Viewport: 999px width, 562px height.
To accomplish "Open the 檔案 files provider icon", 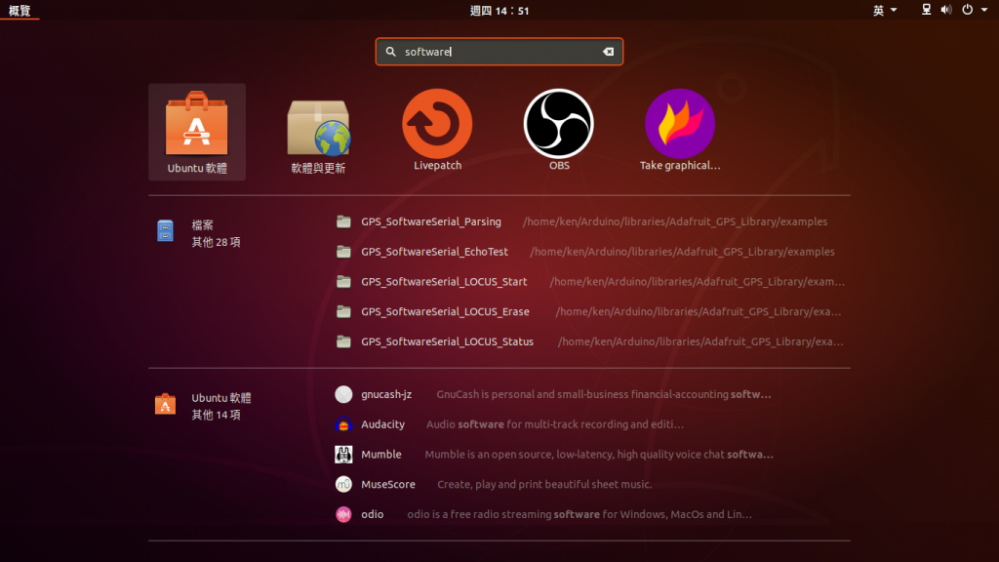I will (165, 230).
